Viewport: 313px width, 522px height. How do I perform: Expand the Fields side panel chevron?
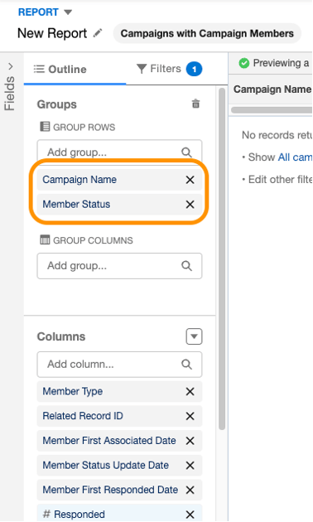tap(11, 66)
